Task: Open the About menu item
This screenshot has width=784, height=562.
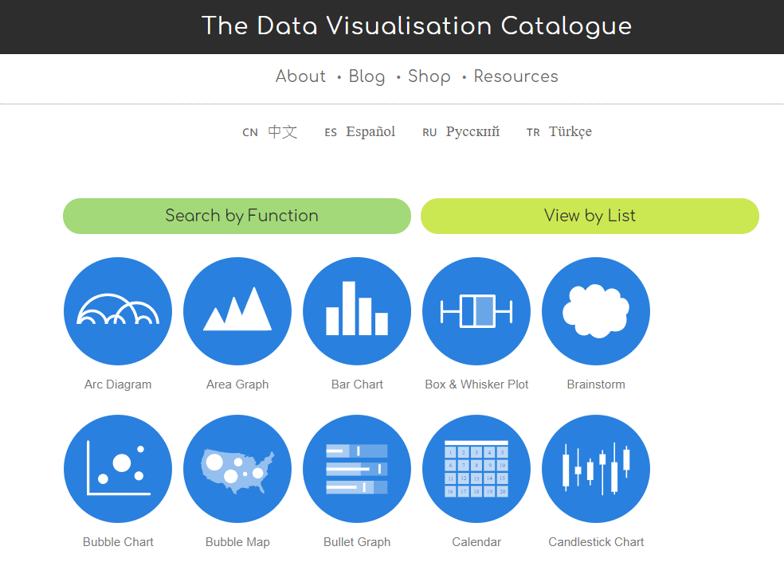Action: [300, 76]
